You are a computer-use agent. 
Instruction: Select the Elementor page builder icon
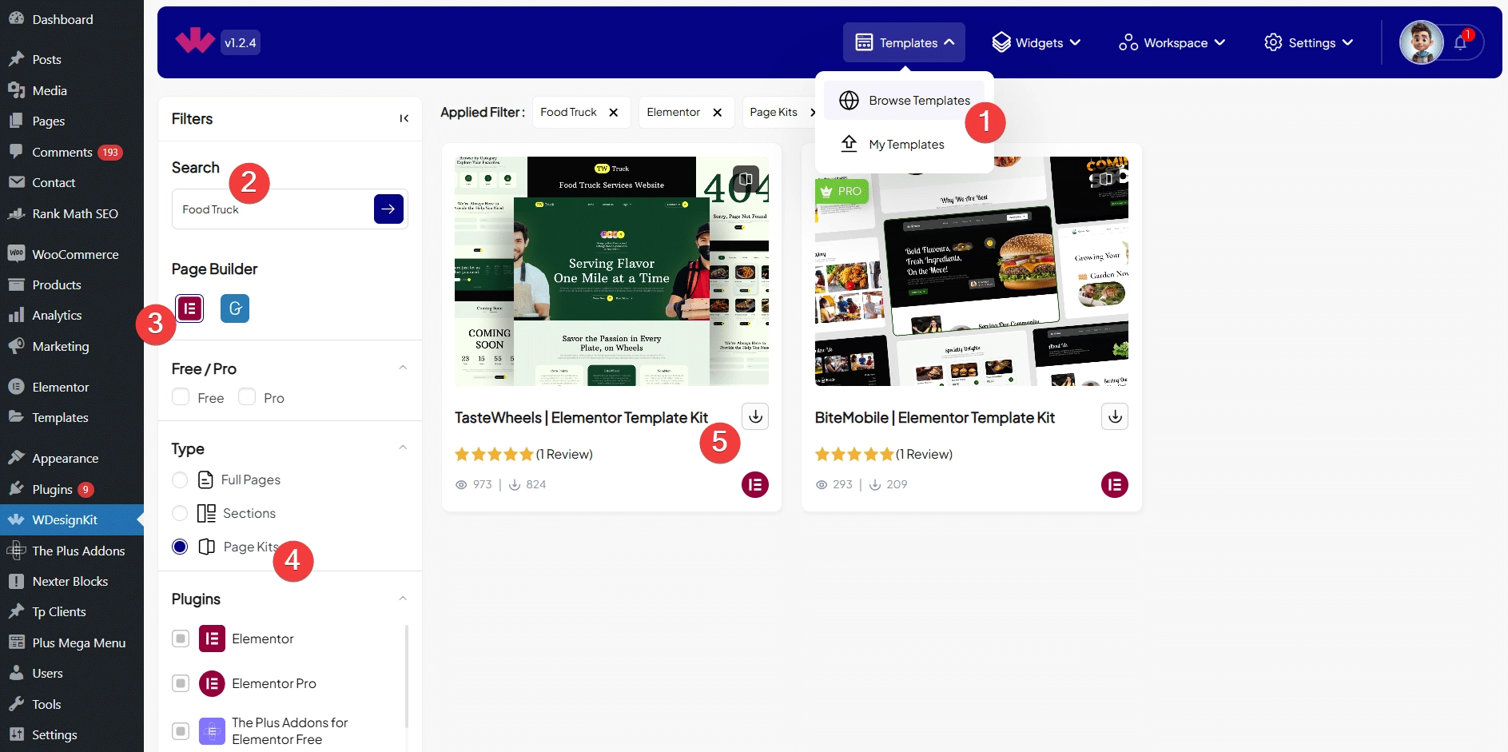189,308
